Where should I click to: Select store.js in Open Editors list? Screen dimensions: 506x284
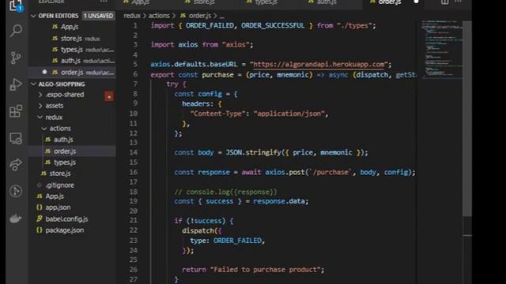[71, 39]
